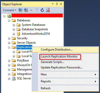
Task: Collapse the Databases folder node
Action: (x=9, y=21)
